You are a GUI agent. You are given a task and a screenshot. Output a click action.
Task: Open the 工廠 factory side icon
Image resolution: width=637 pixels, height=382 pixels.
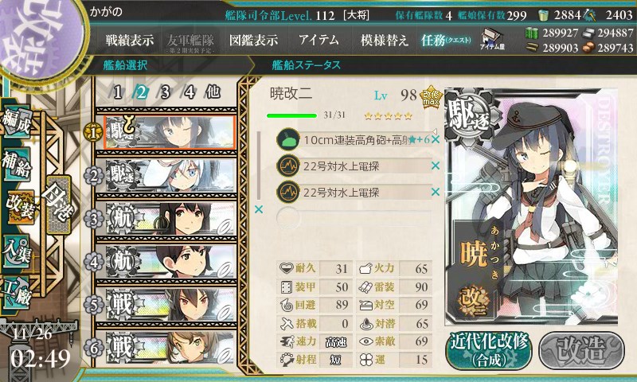[17, 293]
